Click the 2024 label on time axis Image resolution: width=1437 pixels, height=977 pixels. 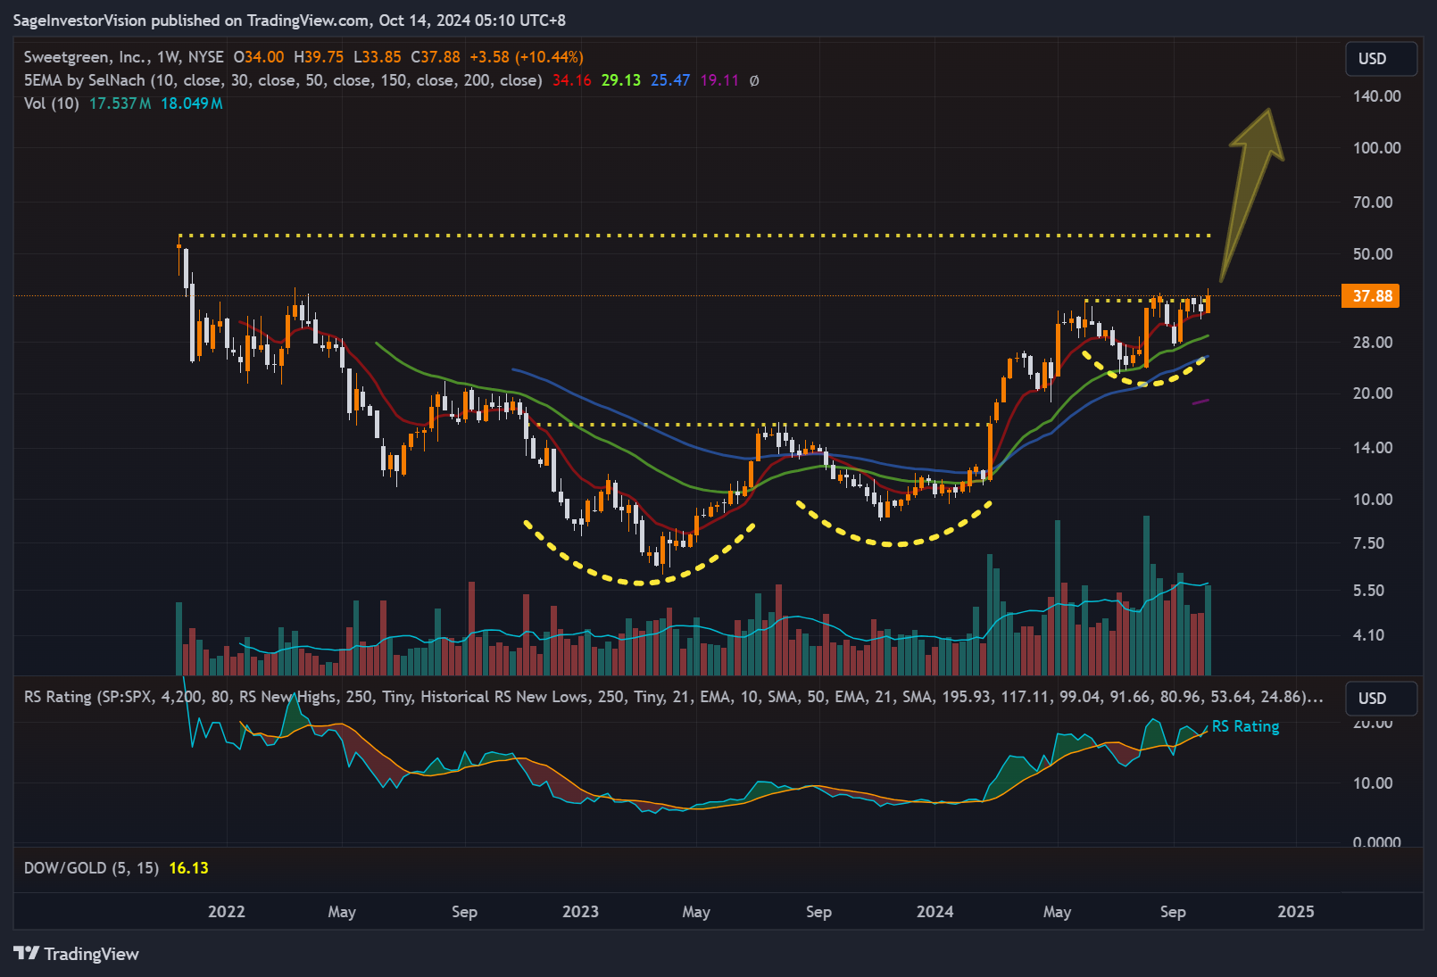click(935, 912)
